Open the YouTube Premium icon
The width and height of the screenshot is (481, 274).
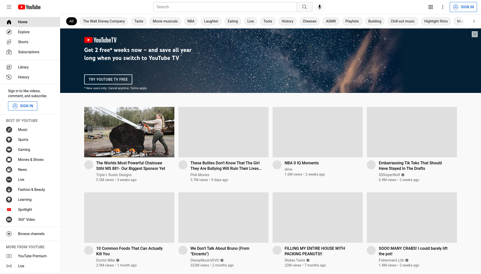pyautogui.click(x=9, y=256)
